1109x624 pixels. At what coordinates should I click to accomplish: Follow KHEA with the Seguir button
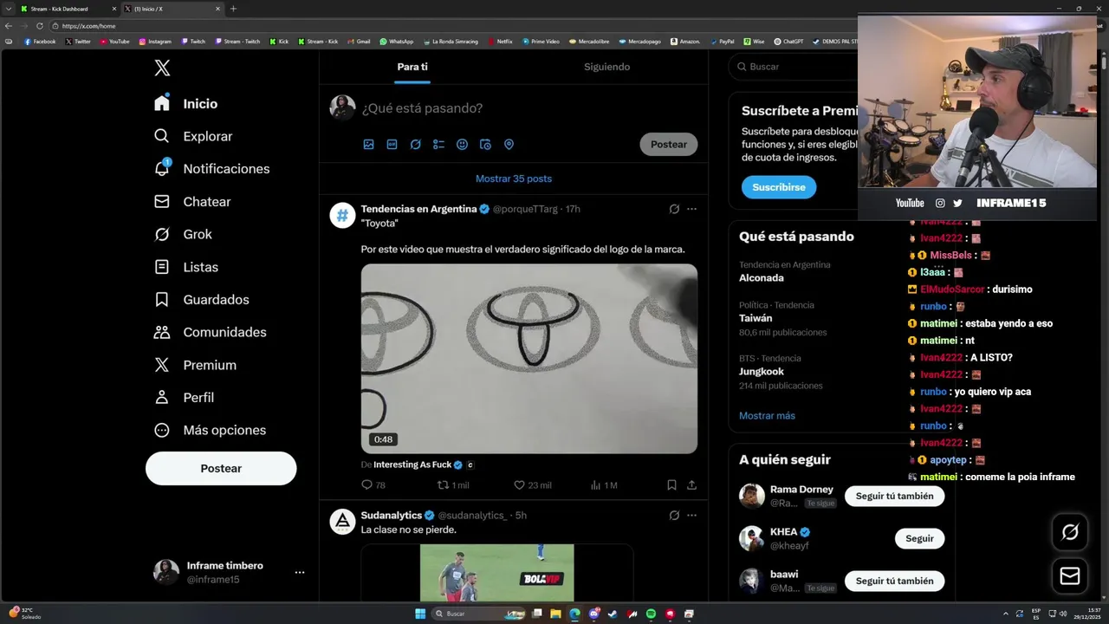click(x=919, y=538)
